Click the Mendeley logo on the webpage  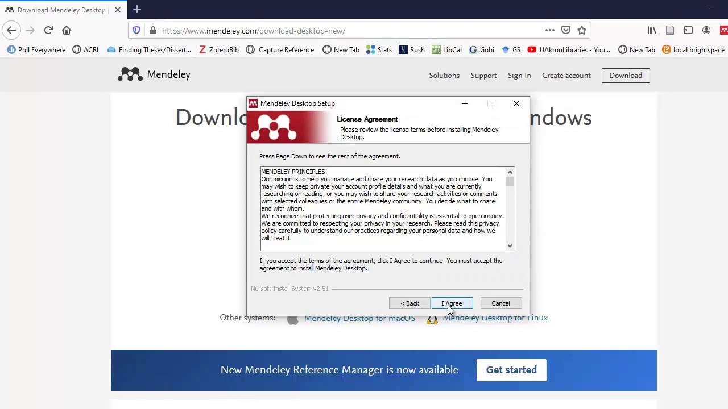coord(154,74)
